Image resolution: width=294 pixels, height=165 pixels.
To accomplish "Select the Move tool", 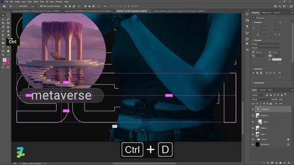I will [3, 15].
